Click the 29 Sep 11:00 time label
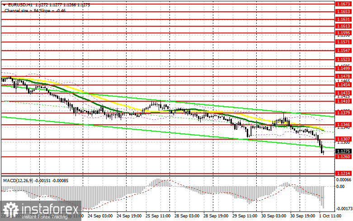 (245, 216)
